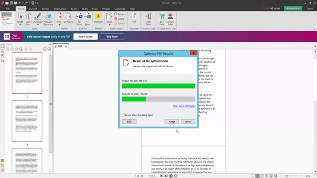Convert the PDF To Word
This screenshot has height=178, width=317.
click(x=79, y=19)
